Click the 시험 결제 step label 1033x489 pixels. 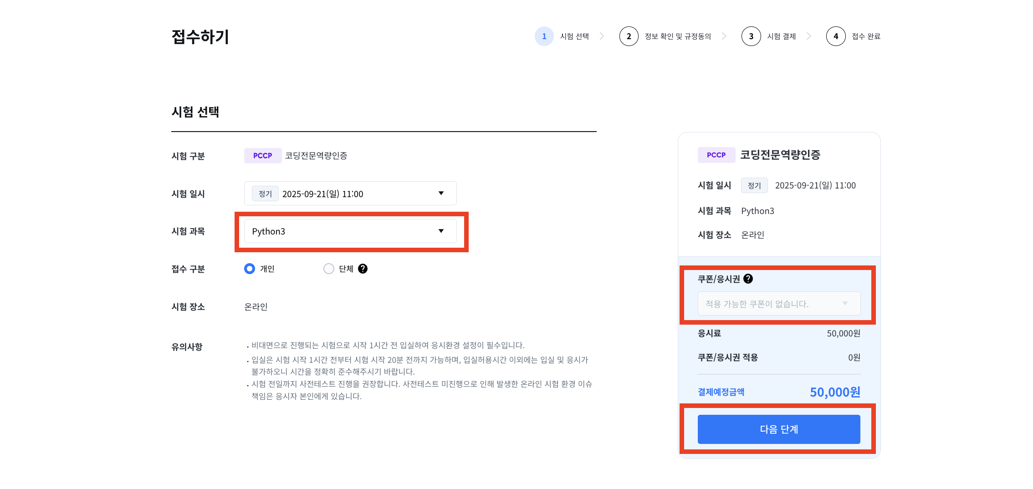(x=782, y=36)
